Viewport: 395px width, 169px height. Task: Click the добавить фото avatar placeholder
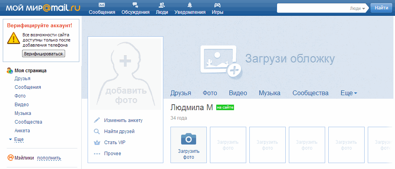(125, 74)
